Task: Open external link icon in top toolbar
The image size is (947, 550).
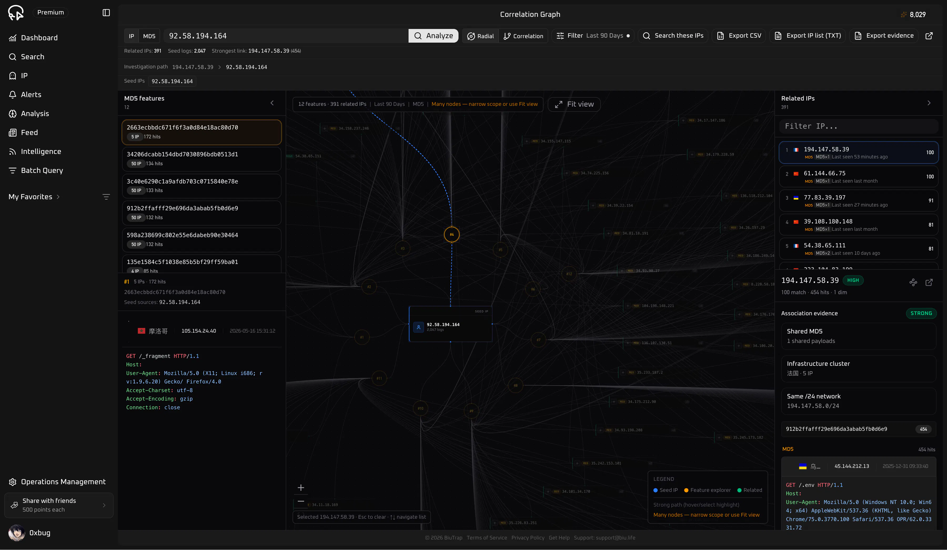Action: pos(929,36)
